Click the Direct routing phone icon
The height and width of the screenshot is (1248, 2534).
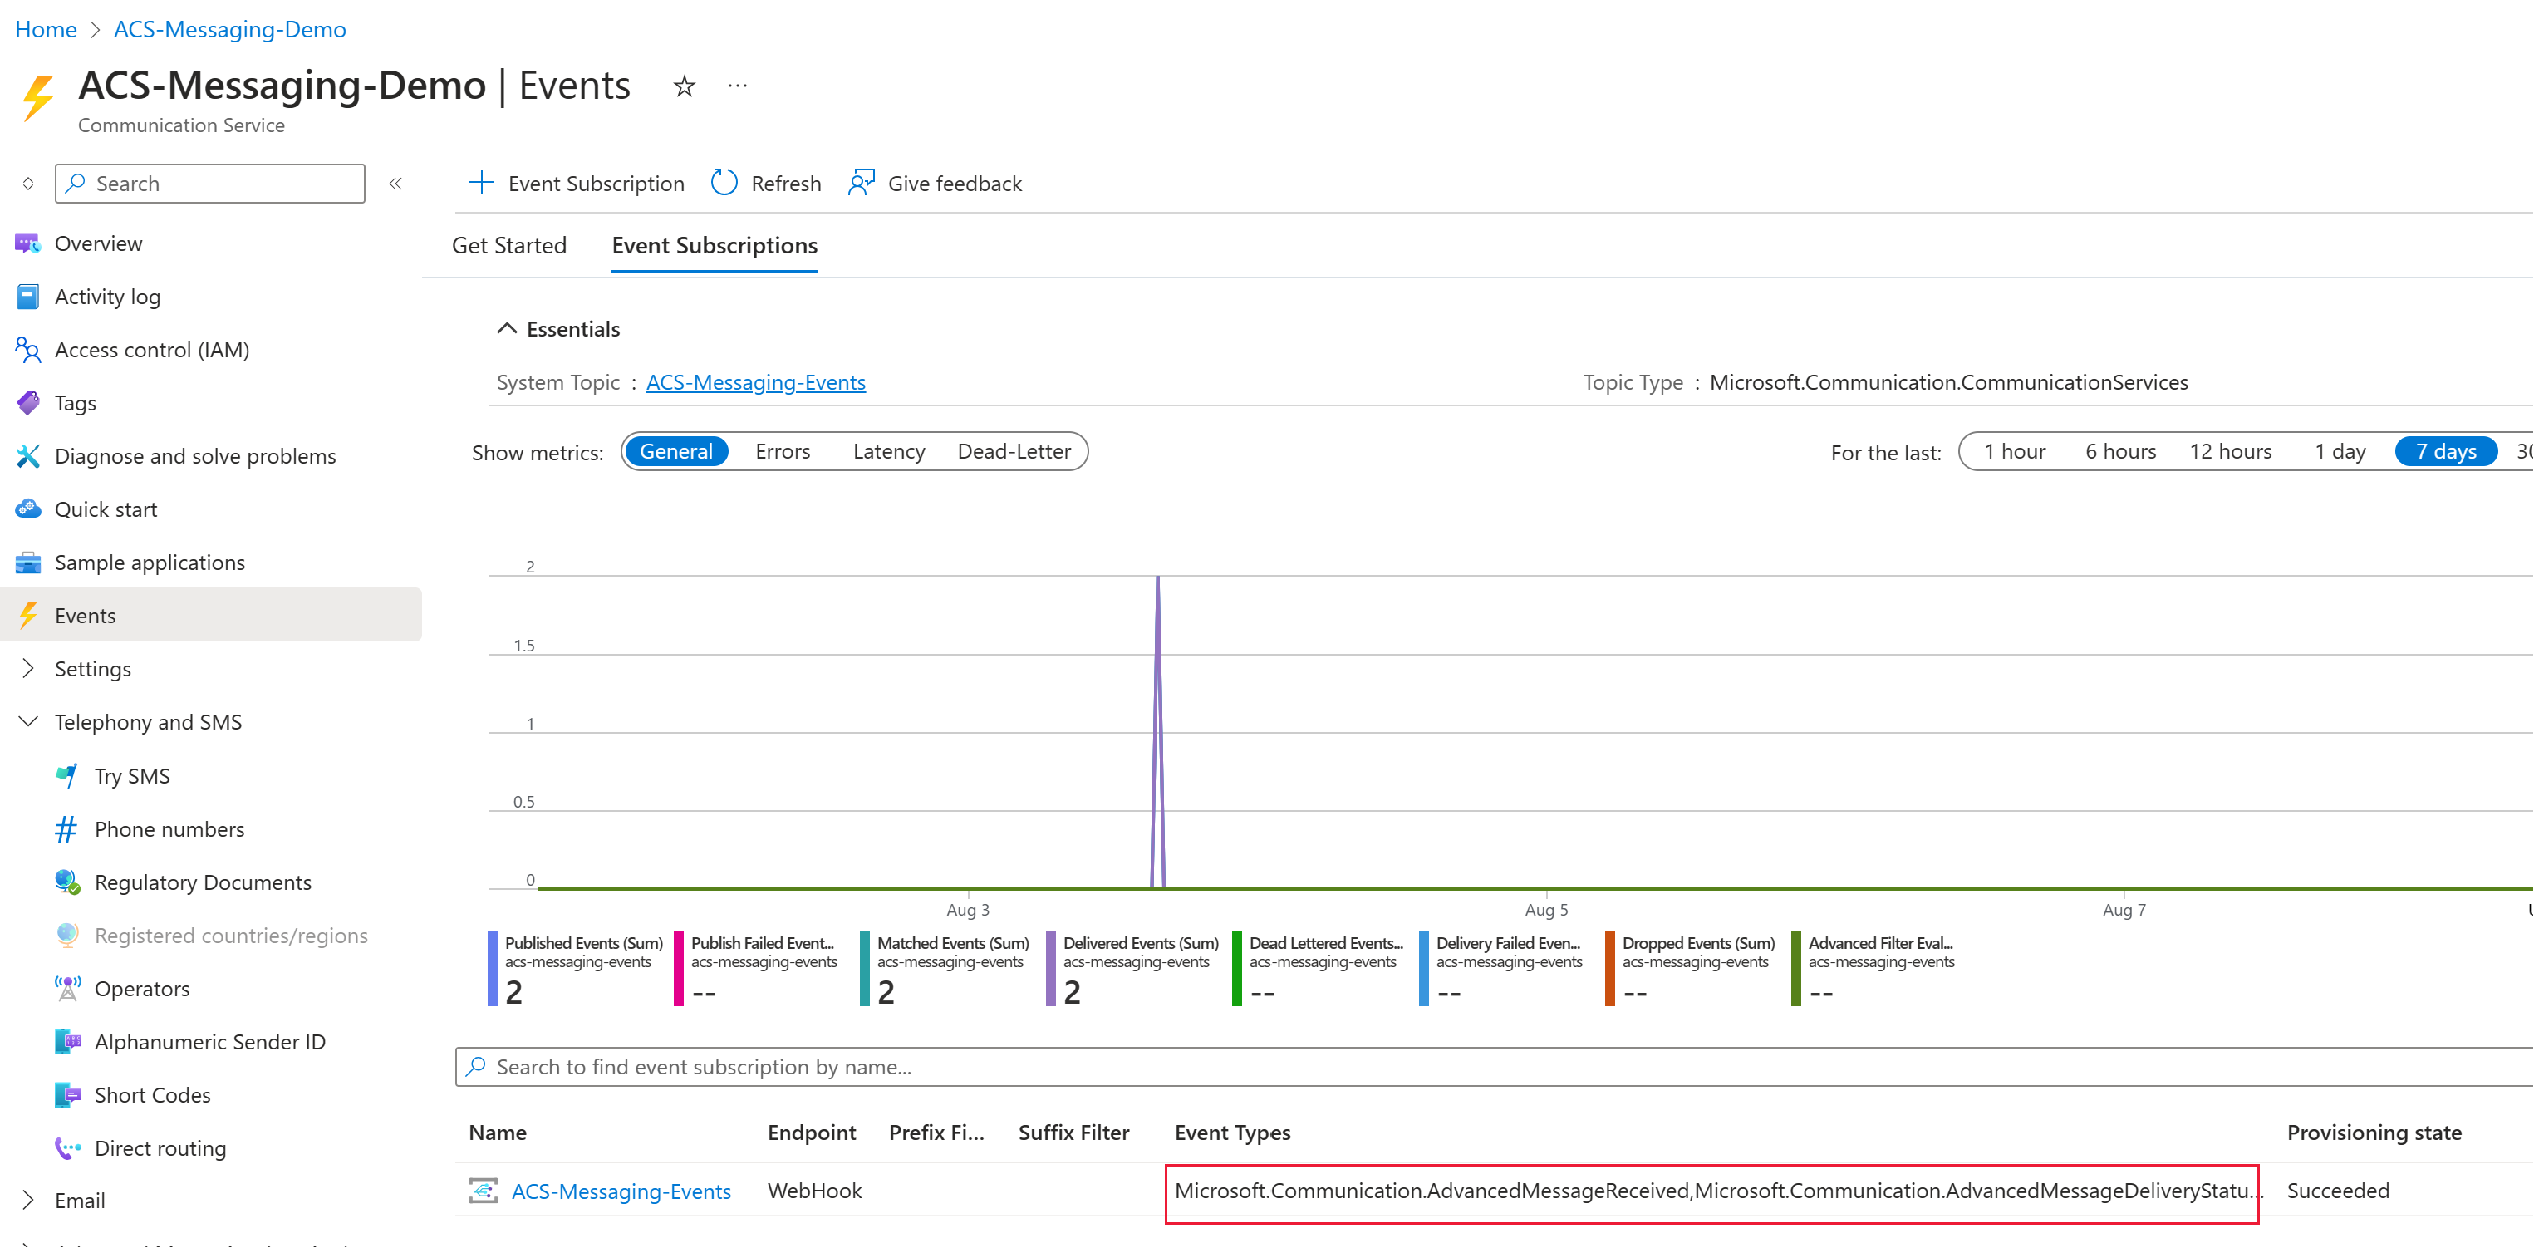[x=67, y=1147]
